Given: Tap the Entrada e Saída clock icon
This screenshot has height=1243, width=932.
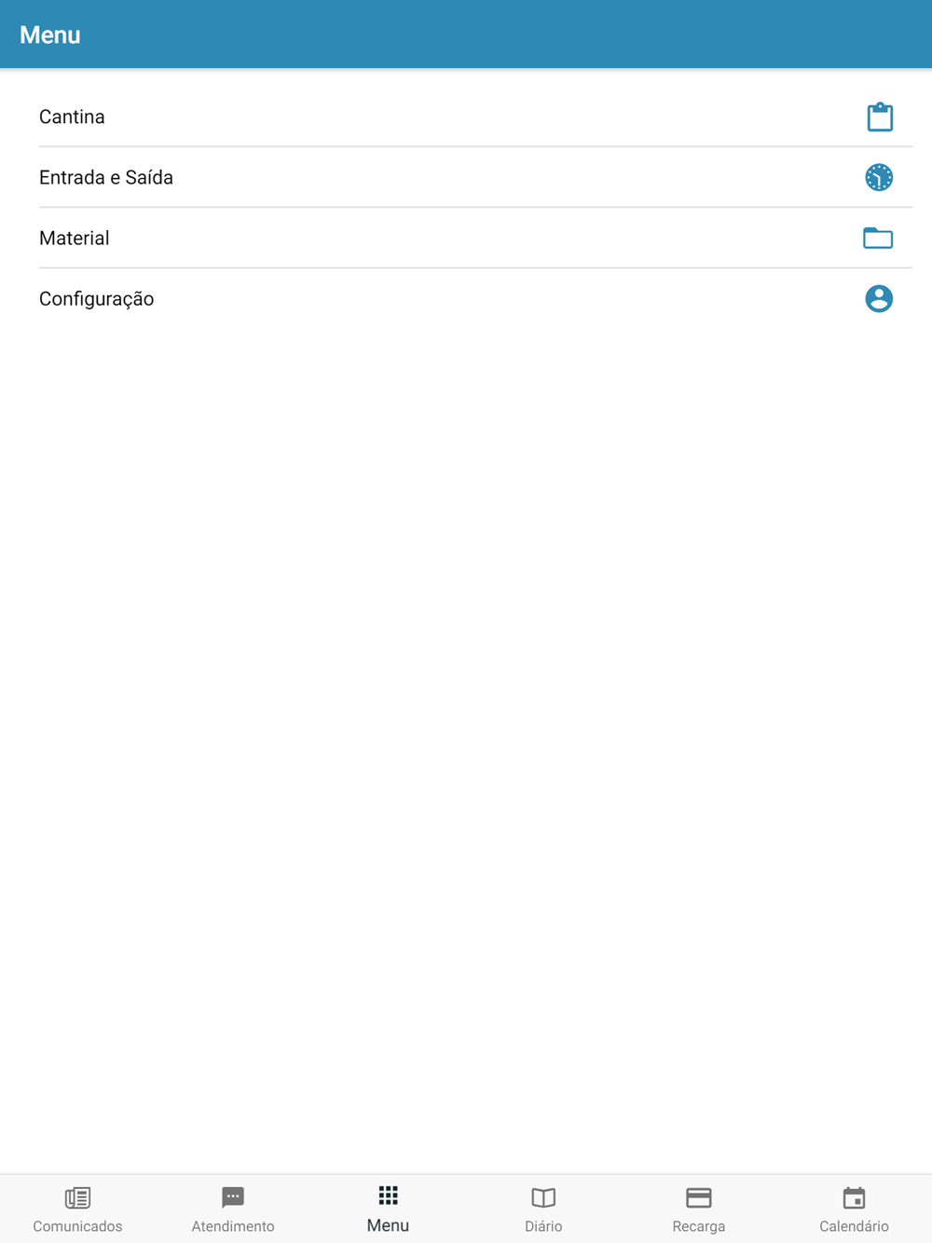Looking at the screenshot, I should (879, 177).
